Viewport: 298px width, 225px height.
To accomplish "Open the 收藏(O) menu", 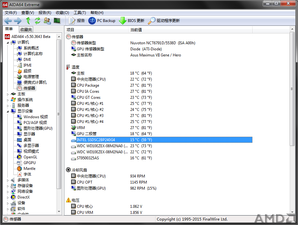I will 62,12.
